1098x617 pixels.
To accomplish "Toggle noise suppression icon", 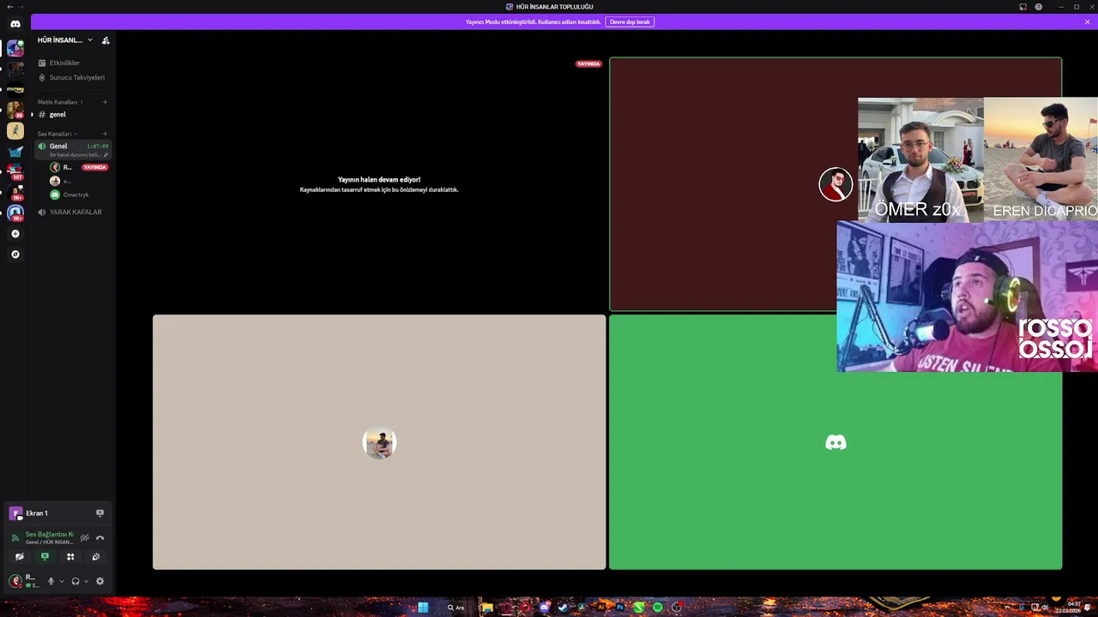I will (x=85, y=538).
